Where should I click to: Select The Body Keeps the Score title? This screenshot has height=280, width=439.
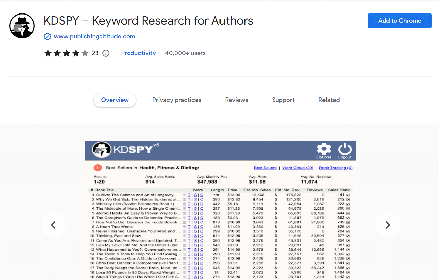[139, 268]
